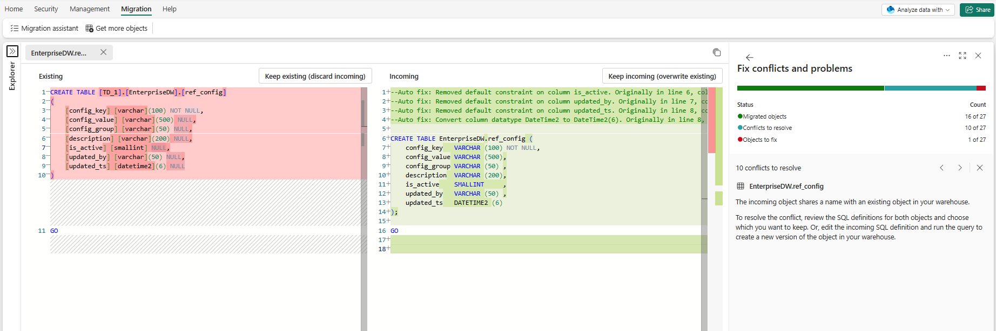
Task: Open the Security menu tab
Action: [46, 9]
